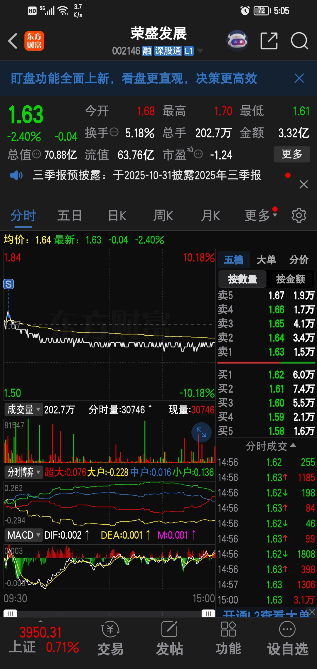Viewport: 317px width, 669px height.
Task: Tap the L1 level badge
Action: tap(189, 51)
